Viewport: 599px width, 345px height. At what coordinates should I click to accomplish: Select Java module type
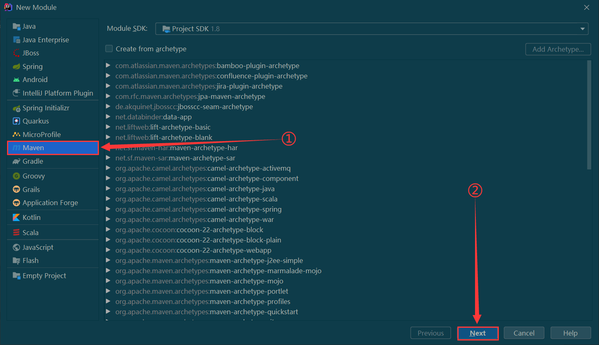[x=53, y=27]
